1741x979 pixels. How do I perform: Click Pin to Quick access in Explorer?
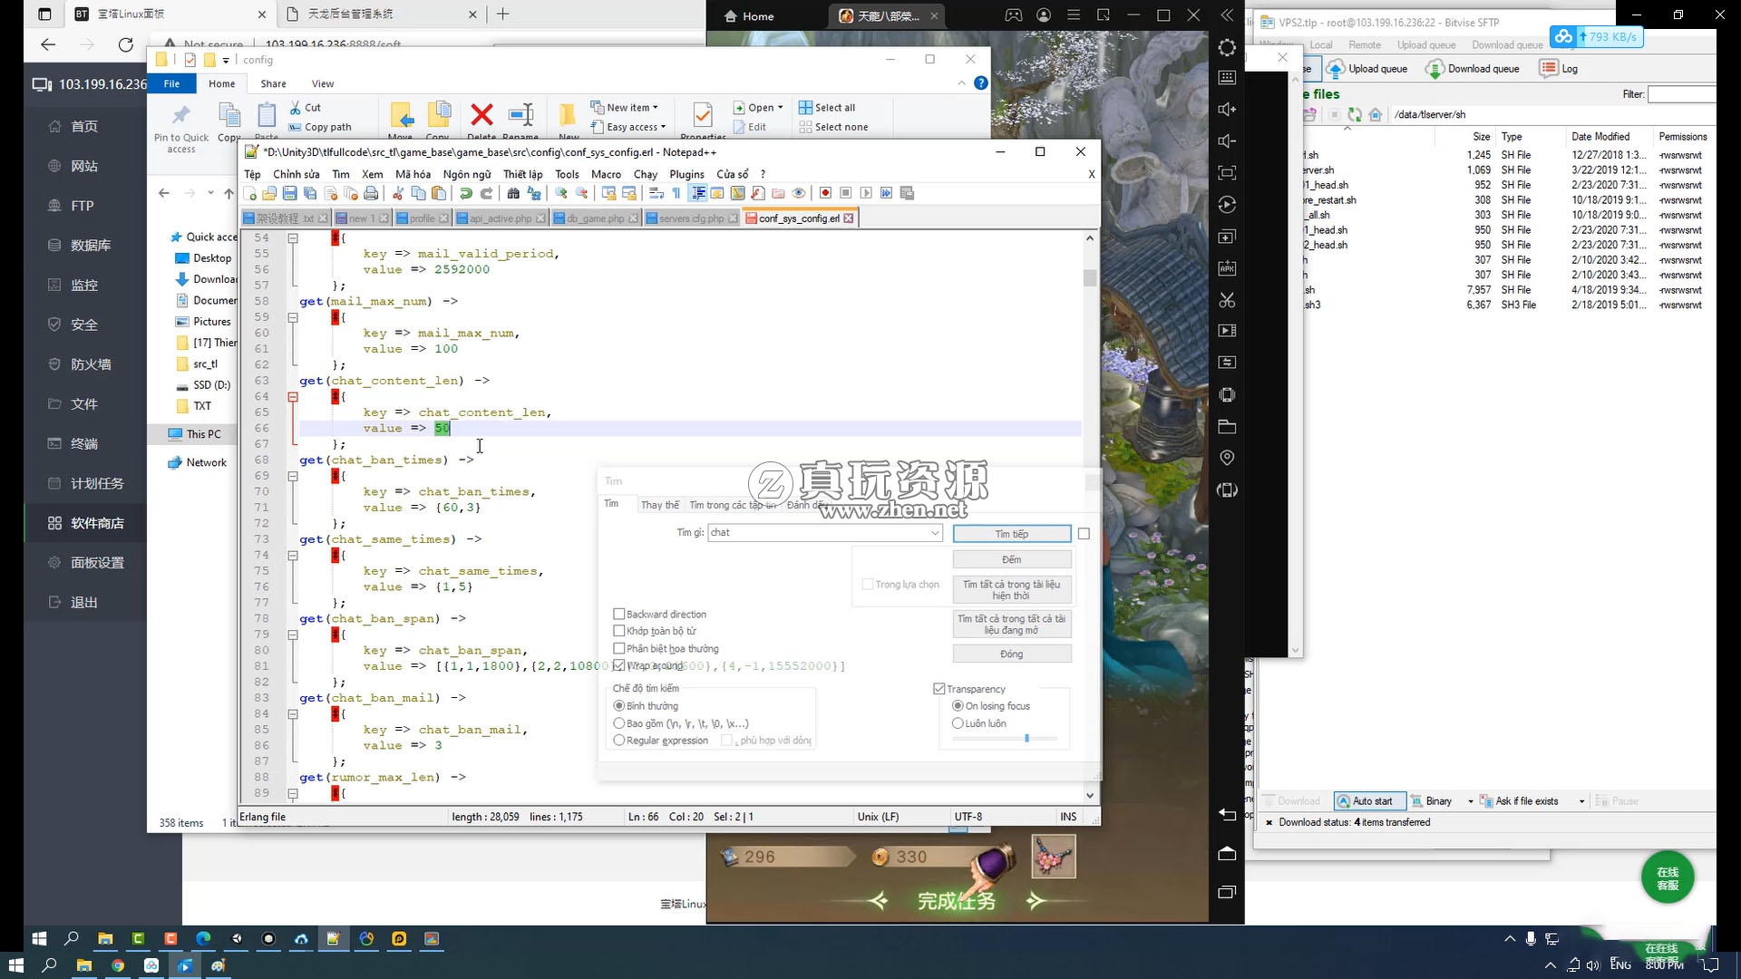181,127
